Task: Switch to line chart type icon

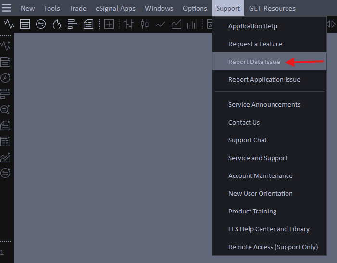Action: point(161,25)
